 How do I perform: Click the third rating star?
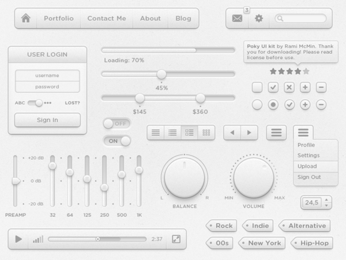pyautogui.click(x=289, y=71)
